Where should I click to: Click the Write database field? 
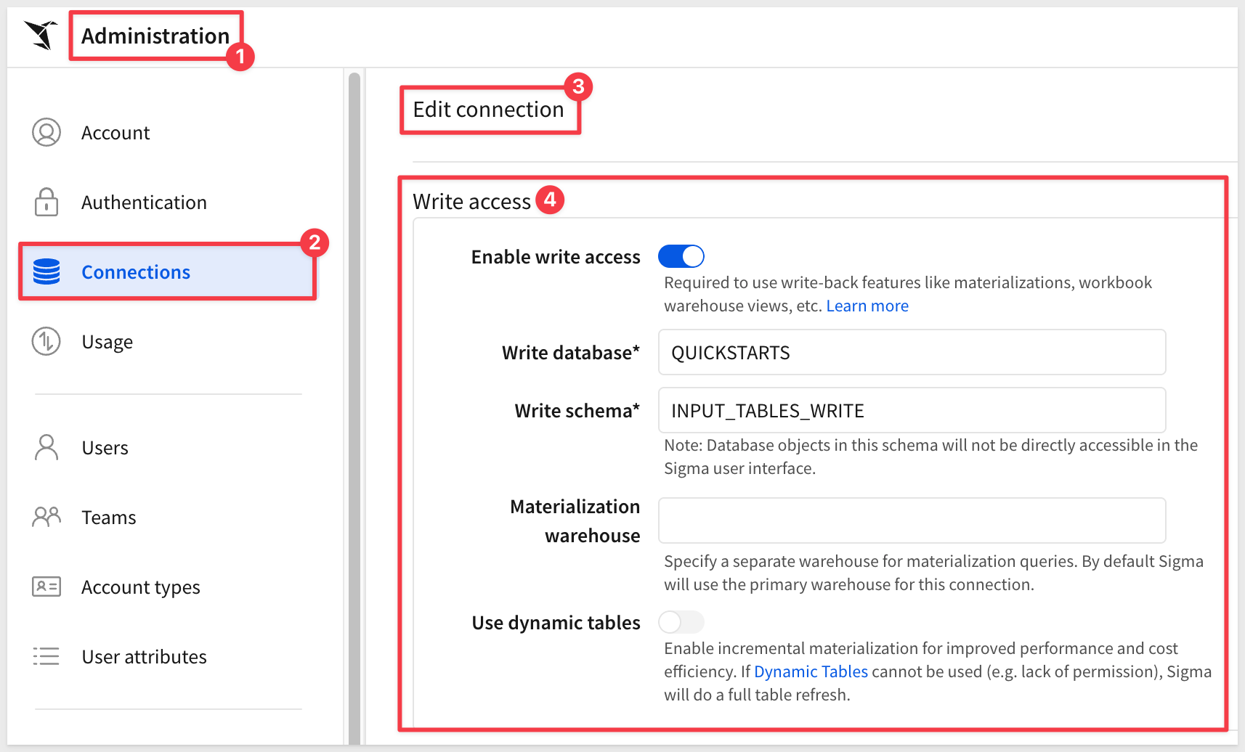tap(912, 352)
